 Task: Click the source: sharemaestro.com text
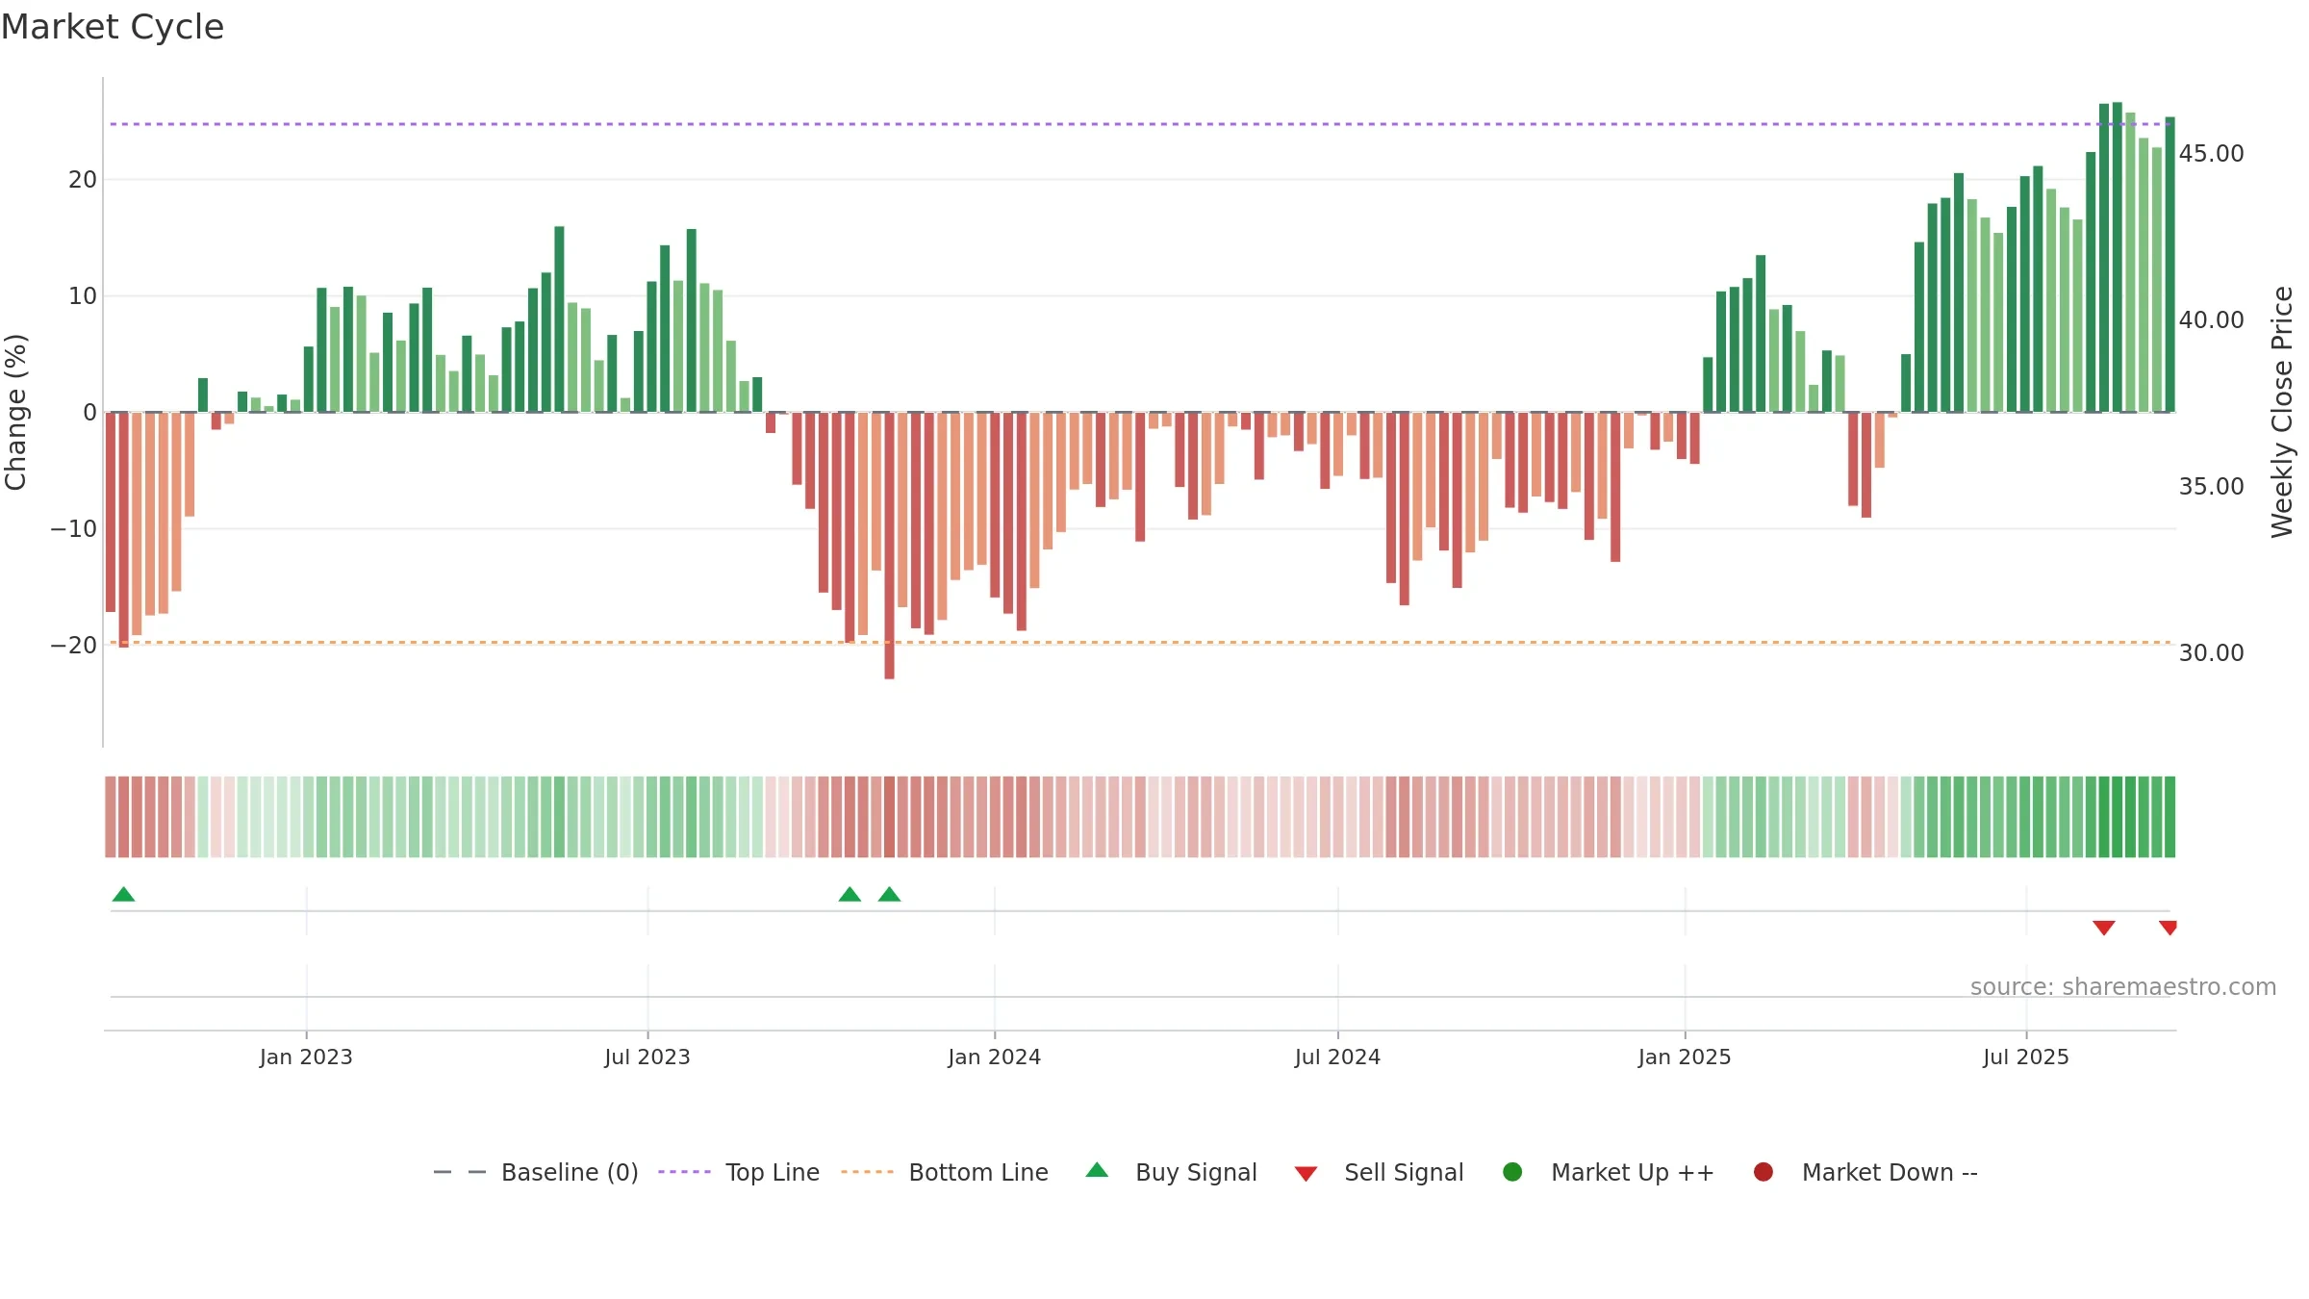(x=2123, y=987)
